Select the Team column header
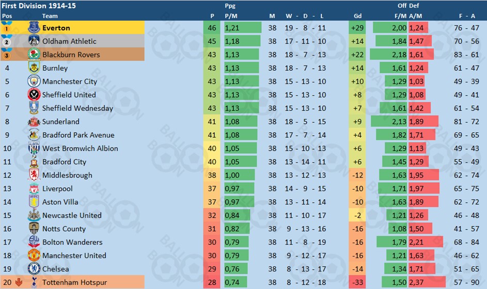 point(50,16)
